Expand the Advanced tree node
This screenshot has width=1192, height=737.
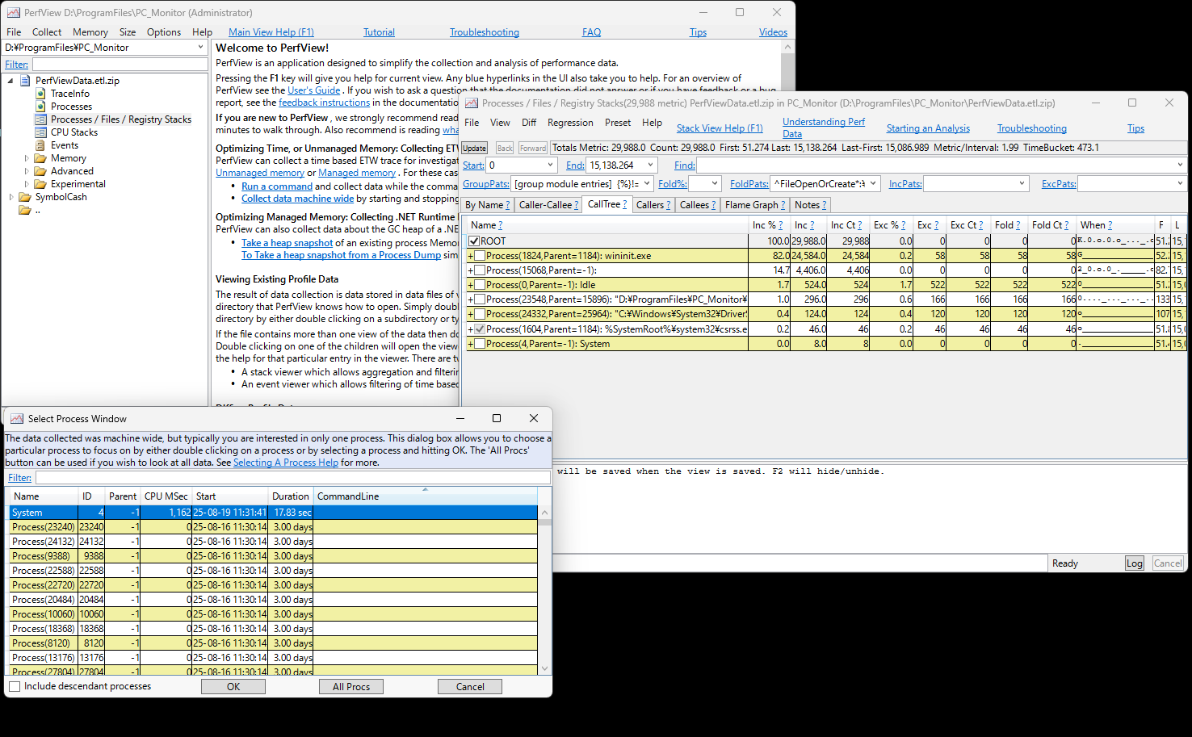[x=27, y=170]
